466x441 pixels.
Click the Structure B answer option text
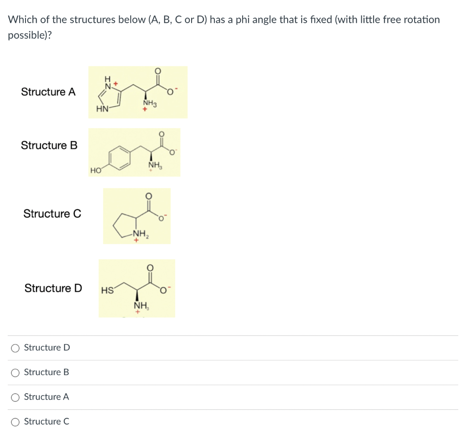46,372
